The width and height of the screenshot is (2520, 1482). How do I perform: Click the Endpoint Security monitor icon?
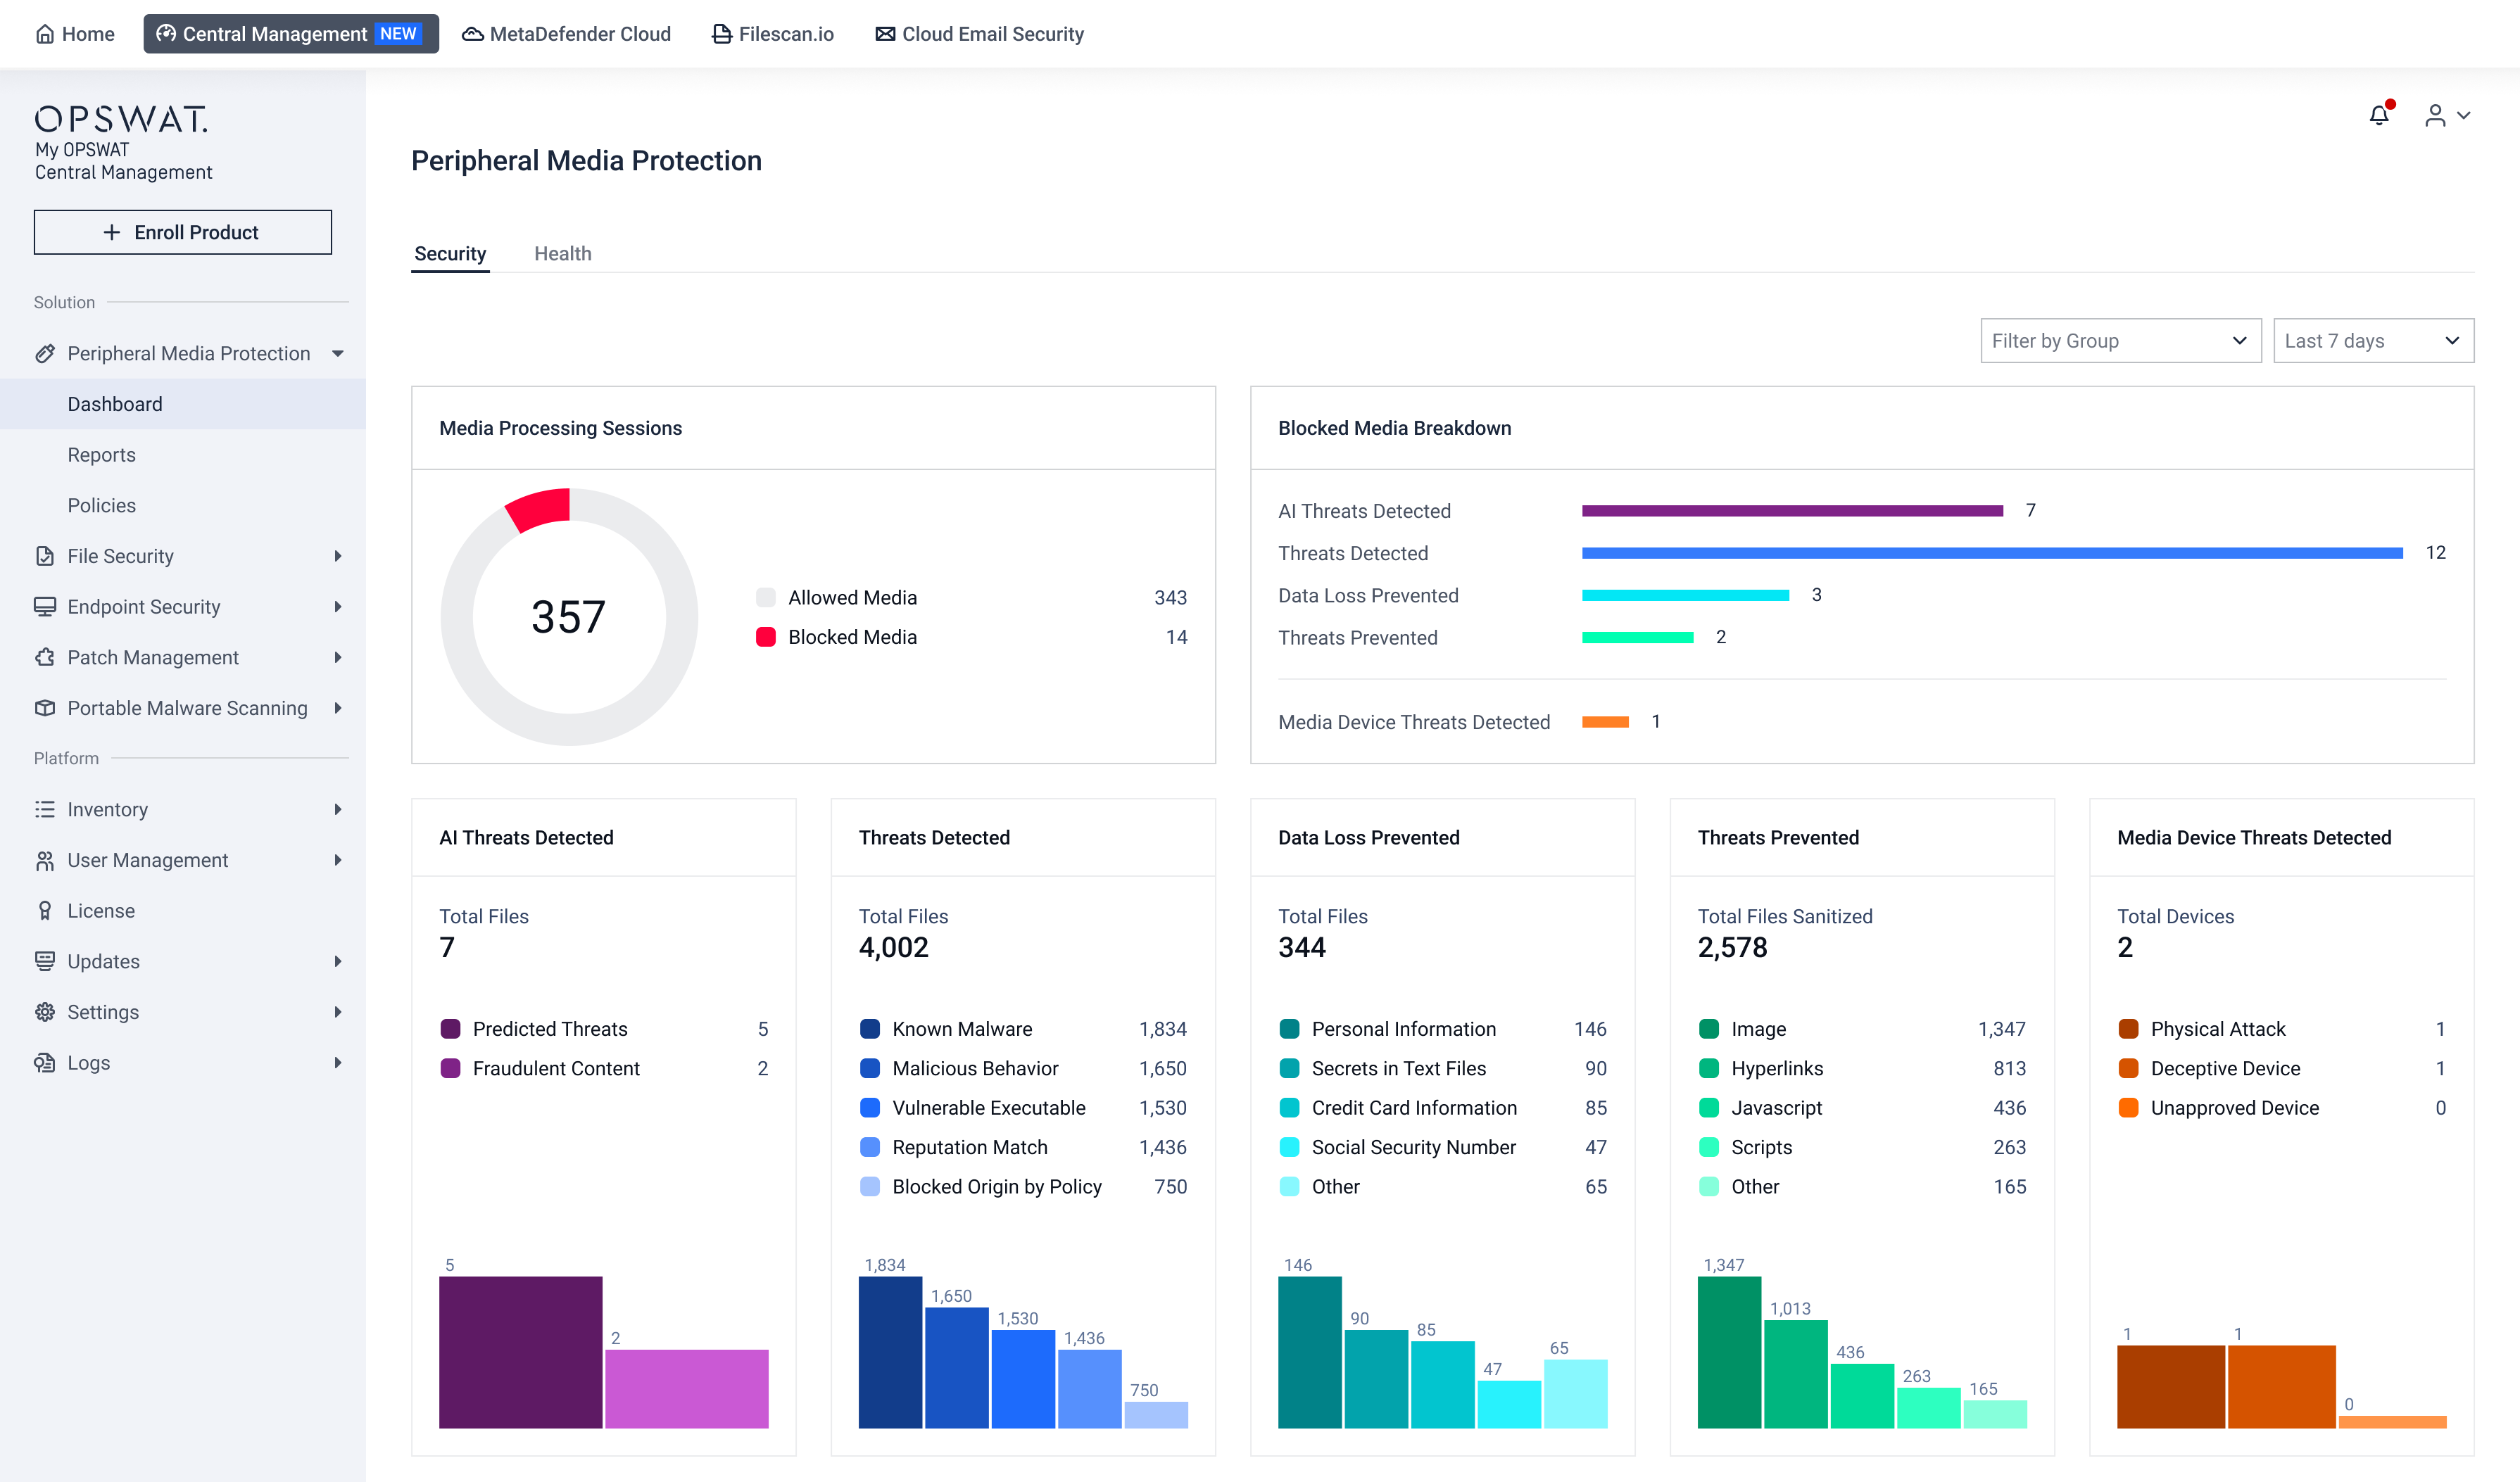pyautogui.click(x=45, y=607)
